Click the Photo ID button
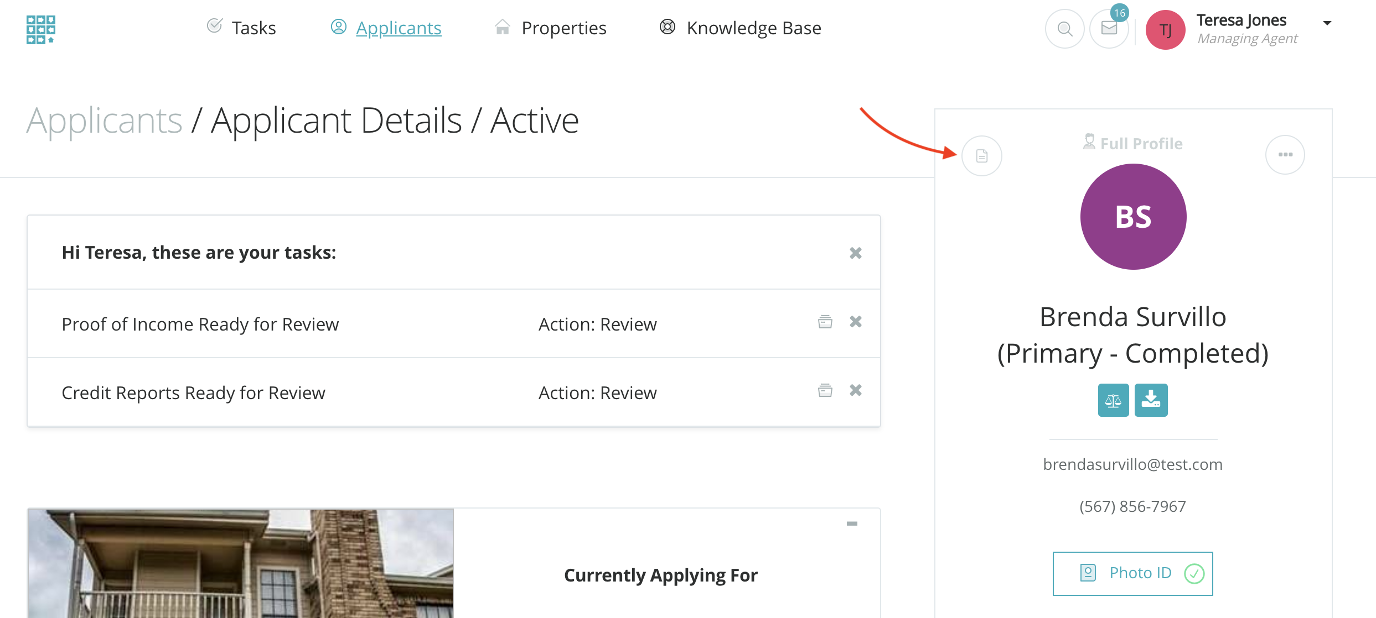This screenshot has height=618, width=1376. click(x=1132, y=573)
